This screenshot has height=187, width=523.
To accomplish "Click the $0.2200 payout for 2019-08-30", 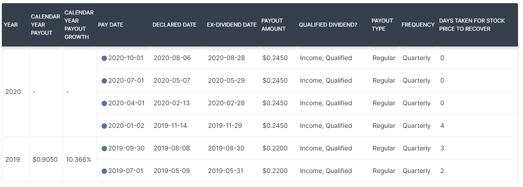I will (x=275, y=148).
